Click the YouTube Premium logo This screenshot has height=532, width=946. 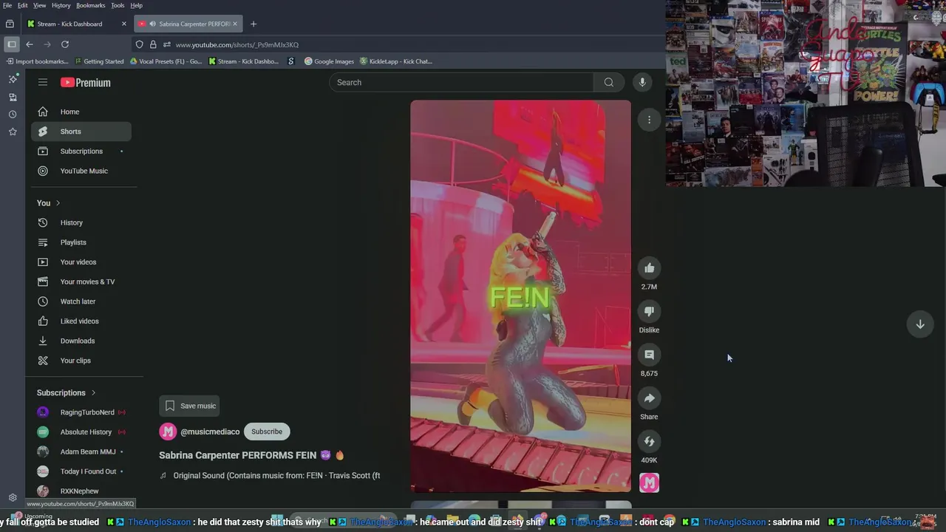[86, 83]
